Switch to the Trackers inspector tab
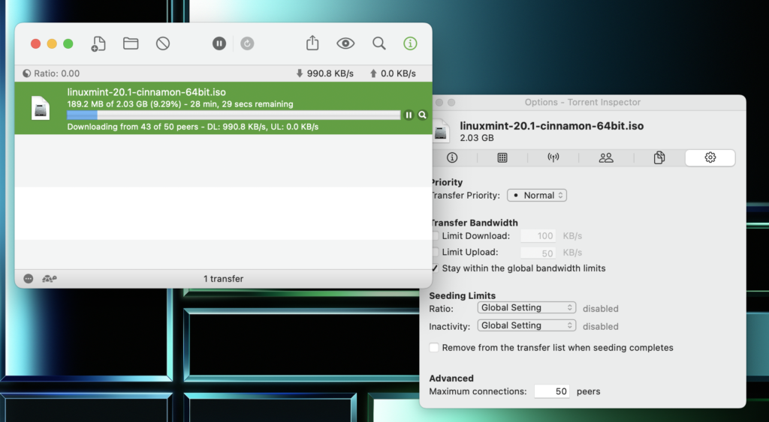Viewport: 769px width, 422px height. 553,157
